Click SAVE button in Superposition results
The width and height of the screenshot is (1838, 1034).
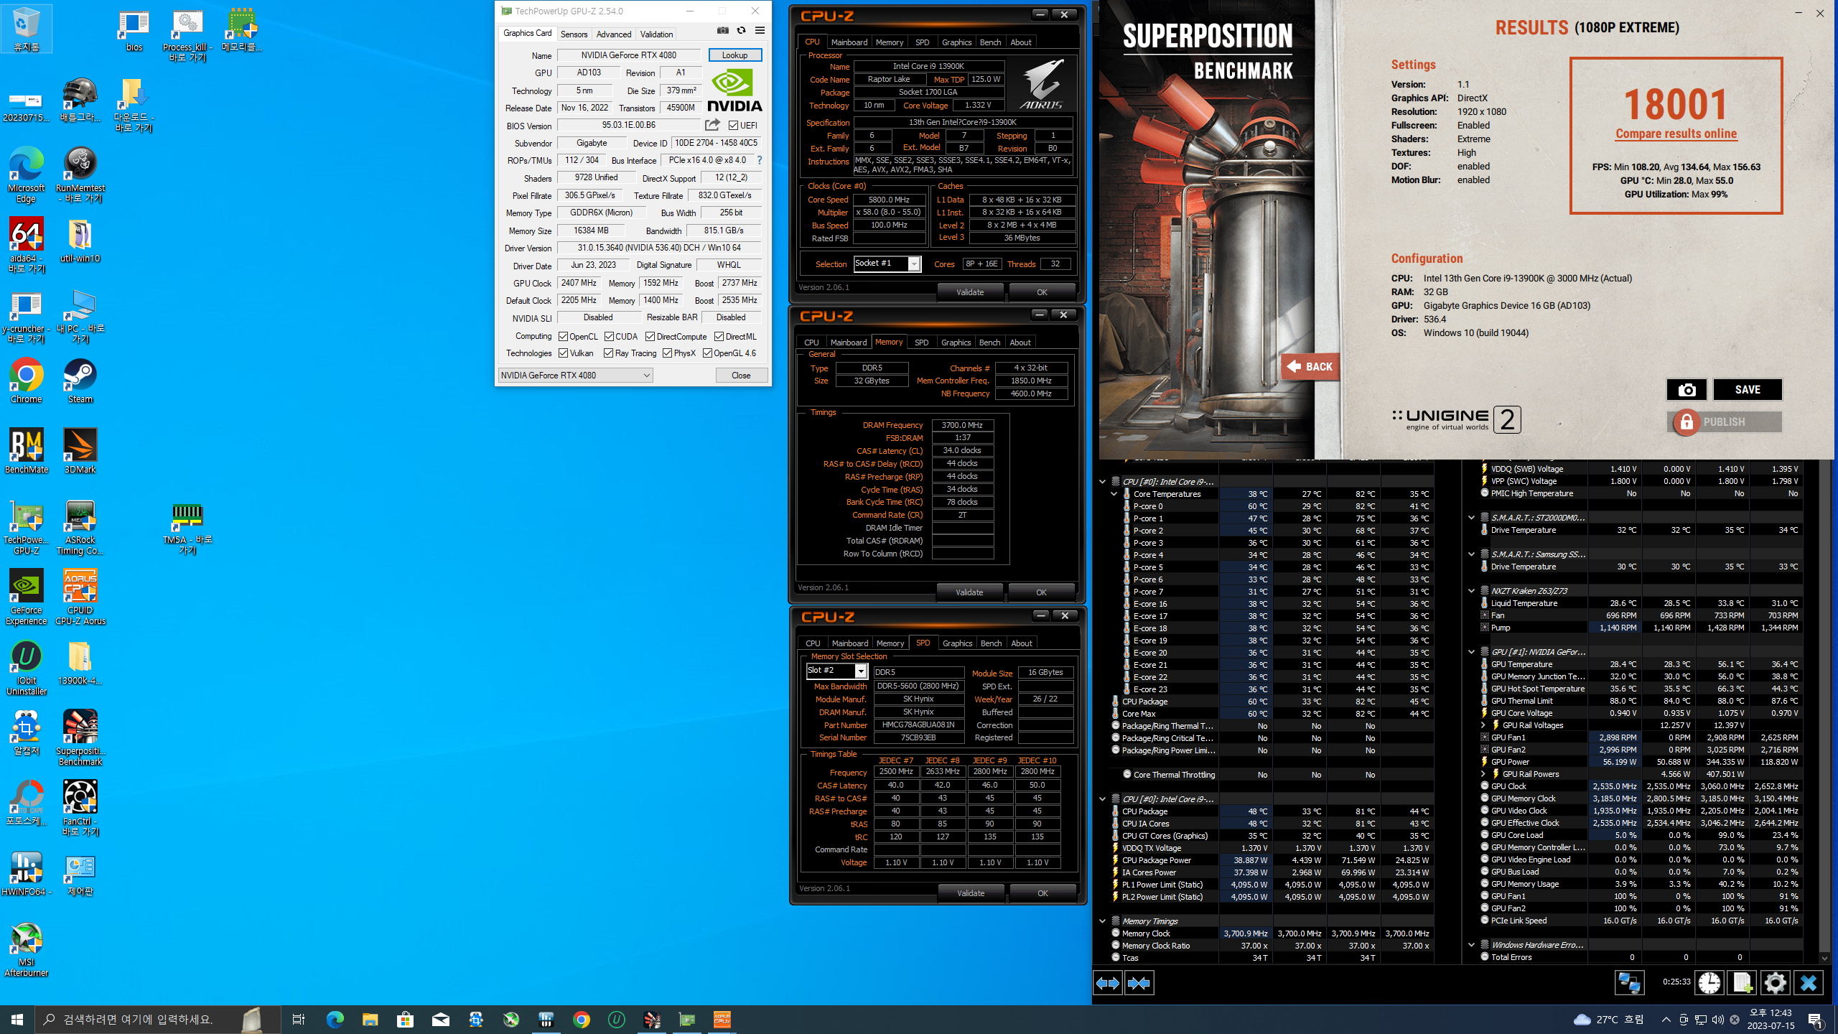(1747, 390)
